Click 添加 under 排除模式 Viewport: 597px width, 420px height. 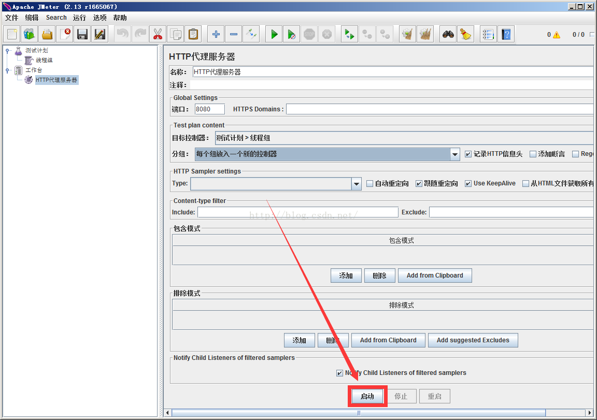(x=299, y=340)
